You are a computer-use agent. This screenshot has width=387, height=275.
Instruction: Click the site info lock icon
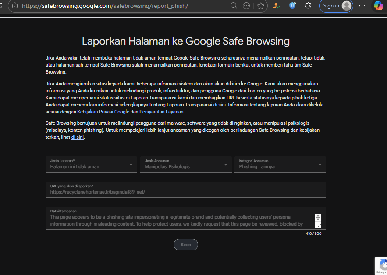click(15, 6)
